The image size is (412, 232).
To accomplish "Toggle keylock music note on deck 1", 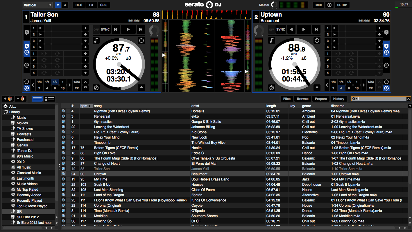I will [96, 40].
